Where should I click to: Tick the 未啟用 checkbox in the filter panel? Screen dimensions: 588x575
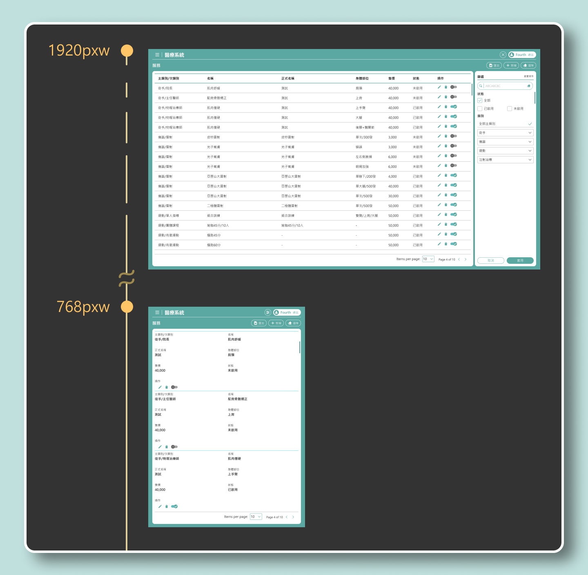510,109
